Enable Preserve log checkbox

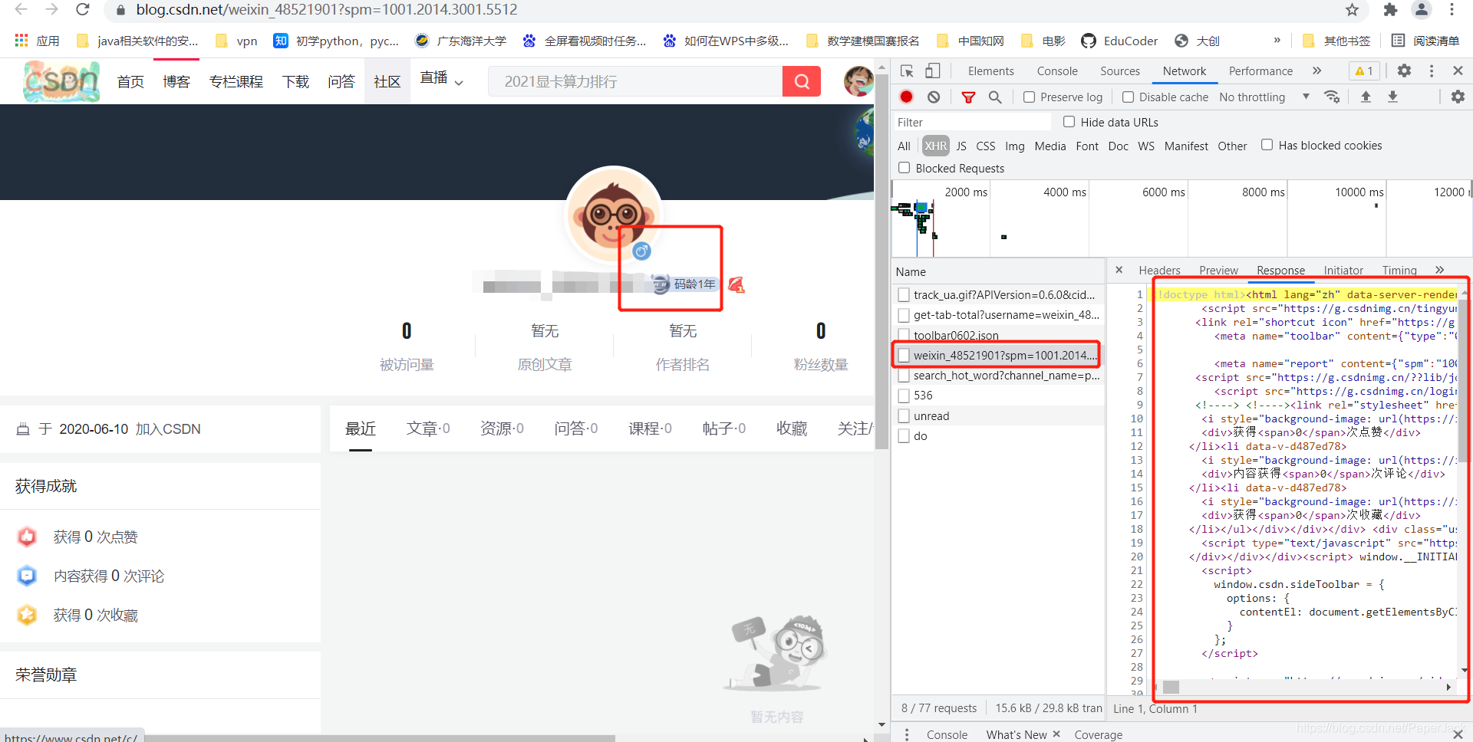coord(1030,97)
